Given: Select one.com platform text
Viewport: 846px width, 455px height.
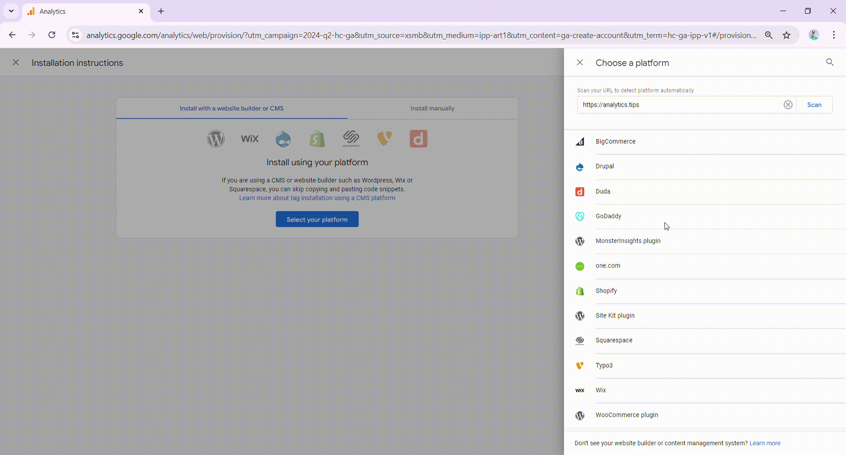Looking at the screenshot, I should click(x=608, y=265).
